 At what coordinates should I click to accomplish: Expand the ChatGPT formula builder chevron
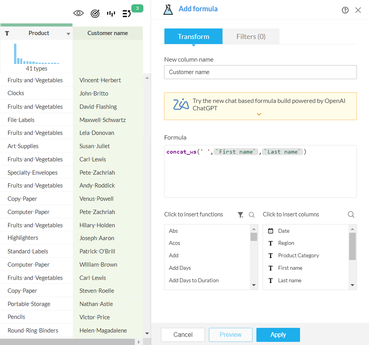click(259, 114)
